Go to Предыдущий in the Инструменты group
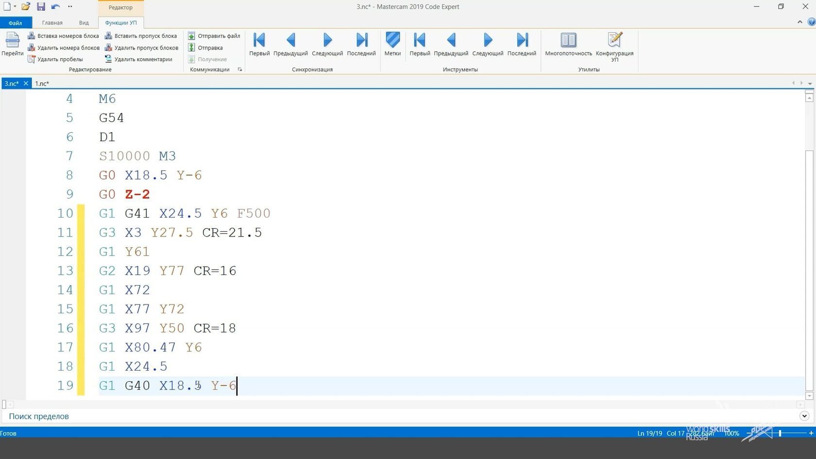The width and height of the screenshot is (816, 459). (451, 44)
